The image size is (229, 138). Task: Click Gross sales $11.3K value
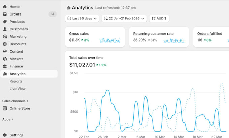pyautogui.click(x=74, y=40)
